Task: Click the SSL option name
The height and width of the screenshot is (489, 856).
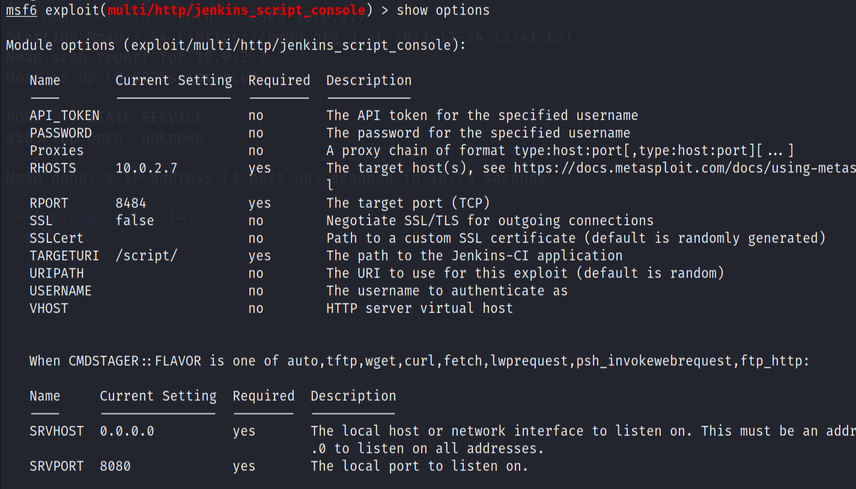Action: pyautogui.click(x=41, y=220)
